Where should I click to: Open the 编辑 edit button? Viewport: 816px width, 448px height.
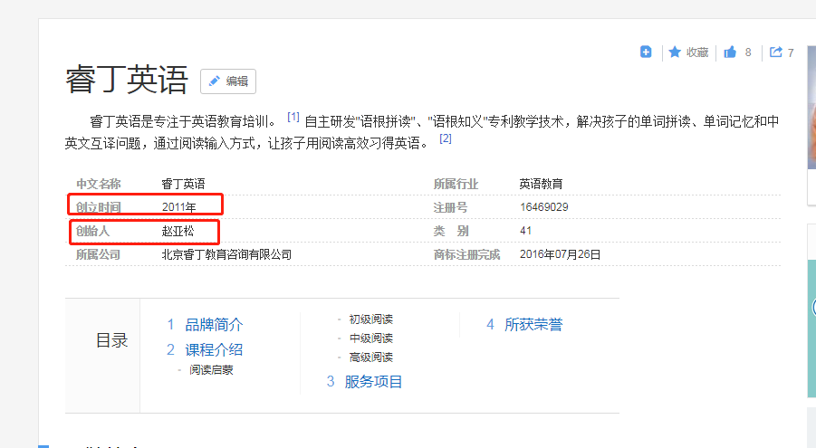pyautogui.click(x=228, y=81)
